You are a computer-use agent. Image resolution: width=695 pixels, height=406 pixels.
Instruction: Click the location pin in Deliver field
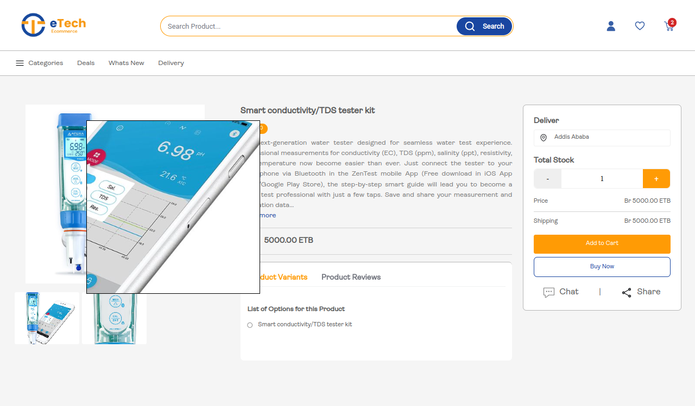[x=544, y=138]
